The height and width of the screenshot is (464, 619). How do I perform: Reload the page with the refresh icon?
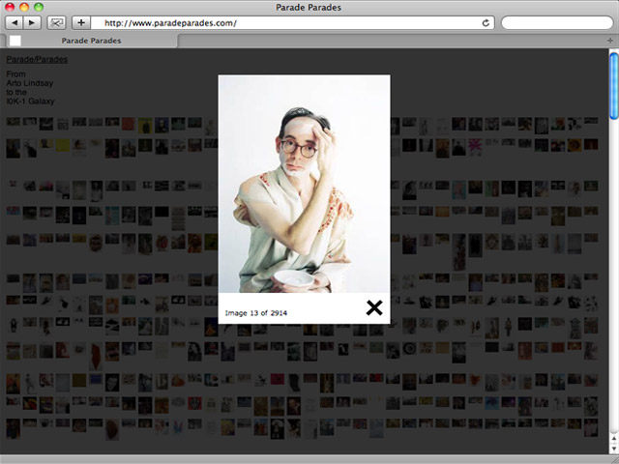click(x=486, y=23)
